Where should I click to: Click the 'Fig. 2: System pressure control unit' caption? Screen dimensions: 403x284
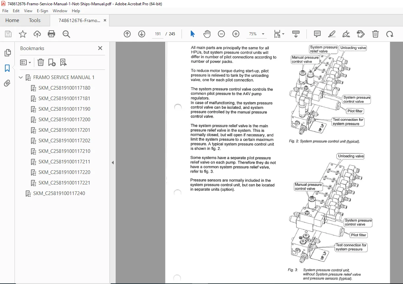(x=325, y=141)
